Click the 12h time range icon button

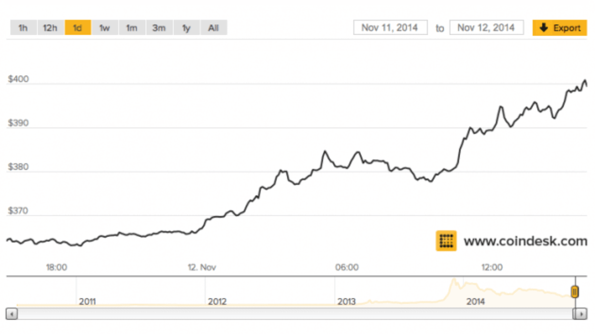click(50, 28)
